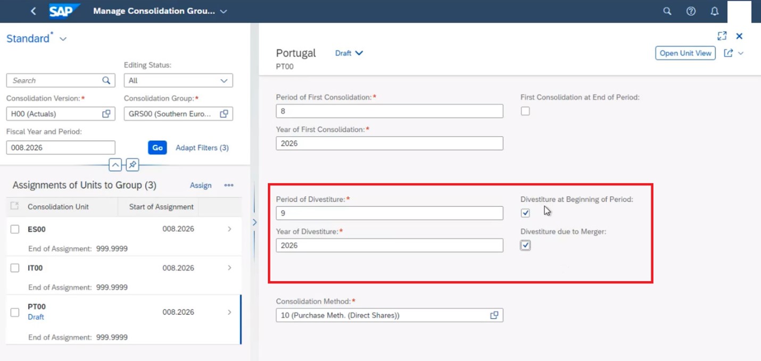This screenshot has width=761, height=361.
Task: Select the ES00 row checkbox
Action: point(15,229)
